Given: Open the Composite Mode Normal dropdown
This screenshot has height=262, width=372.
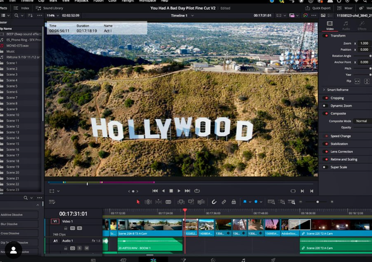Looking at the screenshot, I should (363, 121).
